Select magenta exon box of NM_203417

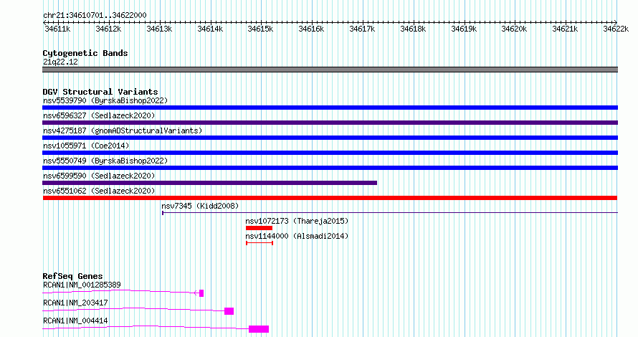tap(229, 311)
